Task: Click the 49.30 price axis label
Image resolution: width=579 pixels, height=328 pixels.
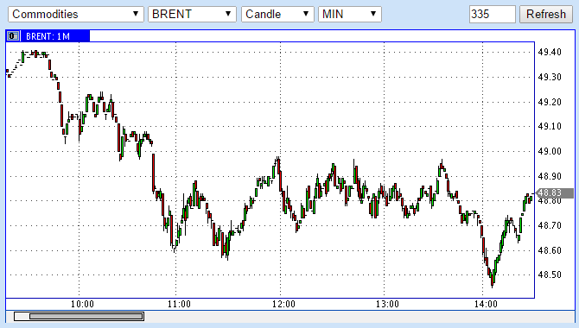Action: point(550,77)
